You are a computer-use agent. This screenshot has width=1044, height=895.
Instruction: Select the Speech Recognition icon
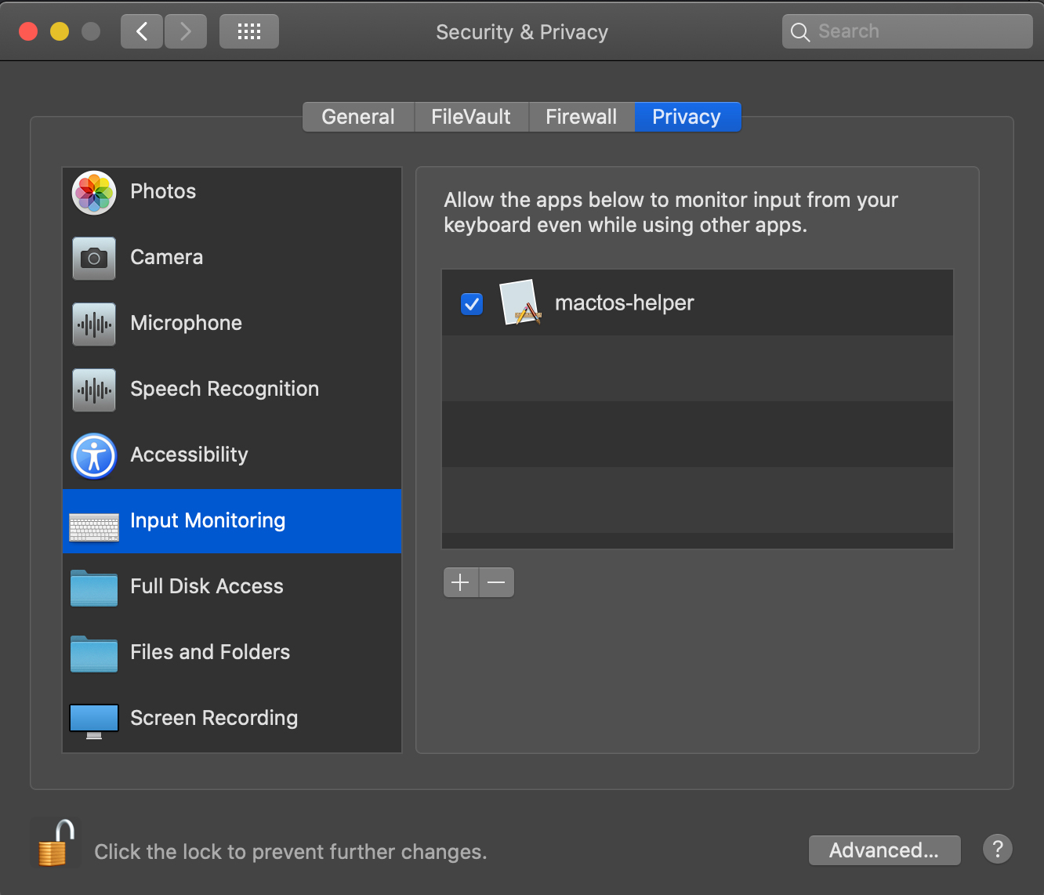point(94,390)
